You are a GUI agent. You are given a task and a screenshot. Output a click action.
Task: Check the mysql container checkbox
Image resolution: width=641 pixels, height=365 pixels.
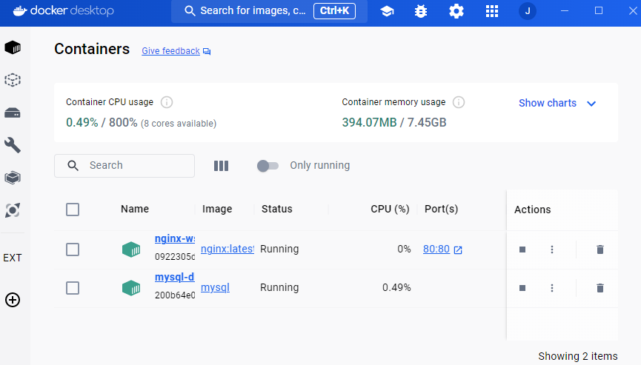click(73, 288)
